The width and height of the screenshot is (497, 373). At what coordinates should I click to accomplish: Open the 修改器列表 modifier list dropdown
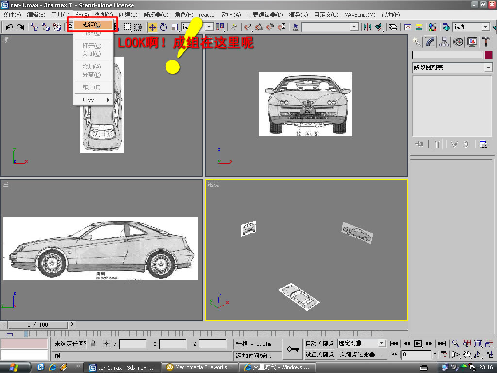click(x=488, y=67)
